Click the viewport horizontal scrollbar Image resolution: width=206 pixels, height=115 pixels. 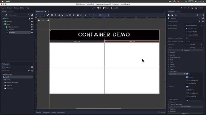click(99, 109)
